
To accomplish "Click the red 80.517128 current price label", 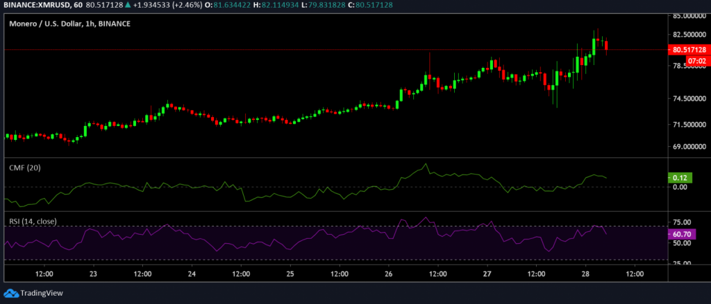I will pyautogui.click(x=689, y=50).
